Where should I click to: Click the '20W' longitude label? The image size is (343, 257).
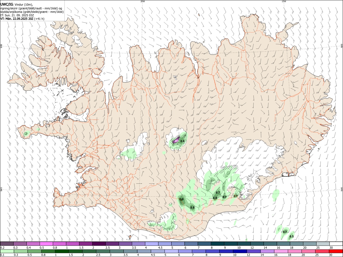point(143,1)
